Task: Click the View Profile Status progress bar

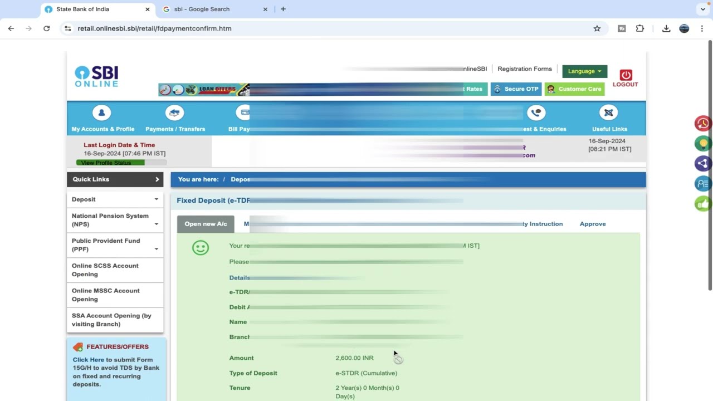Action: [x=121, y=163]
